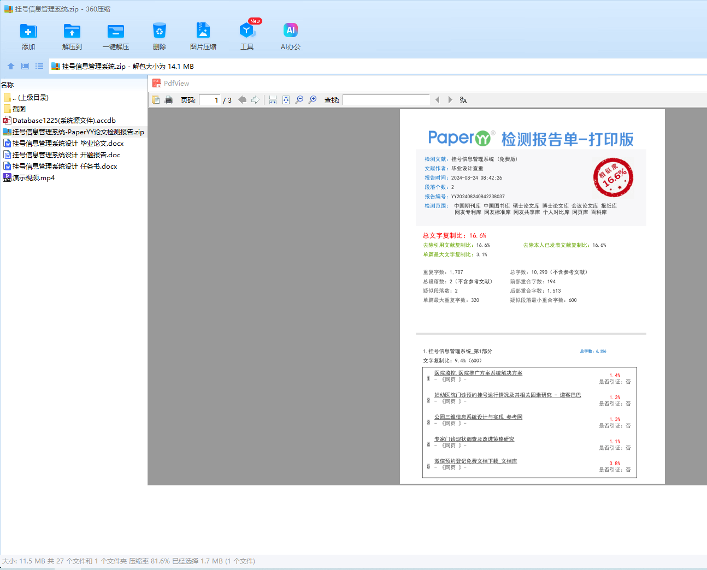Click the 解压到 (Extract to) button

(72, 37)
